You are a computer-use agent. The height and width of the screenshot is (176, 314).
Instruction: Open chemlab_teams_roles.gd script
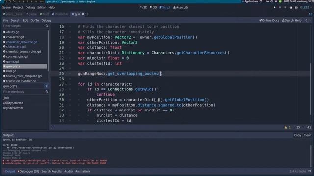[24, 51]
